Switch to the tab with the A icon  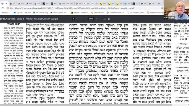pyautogui.click(x=87, y=4)
